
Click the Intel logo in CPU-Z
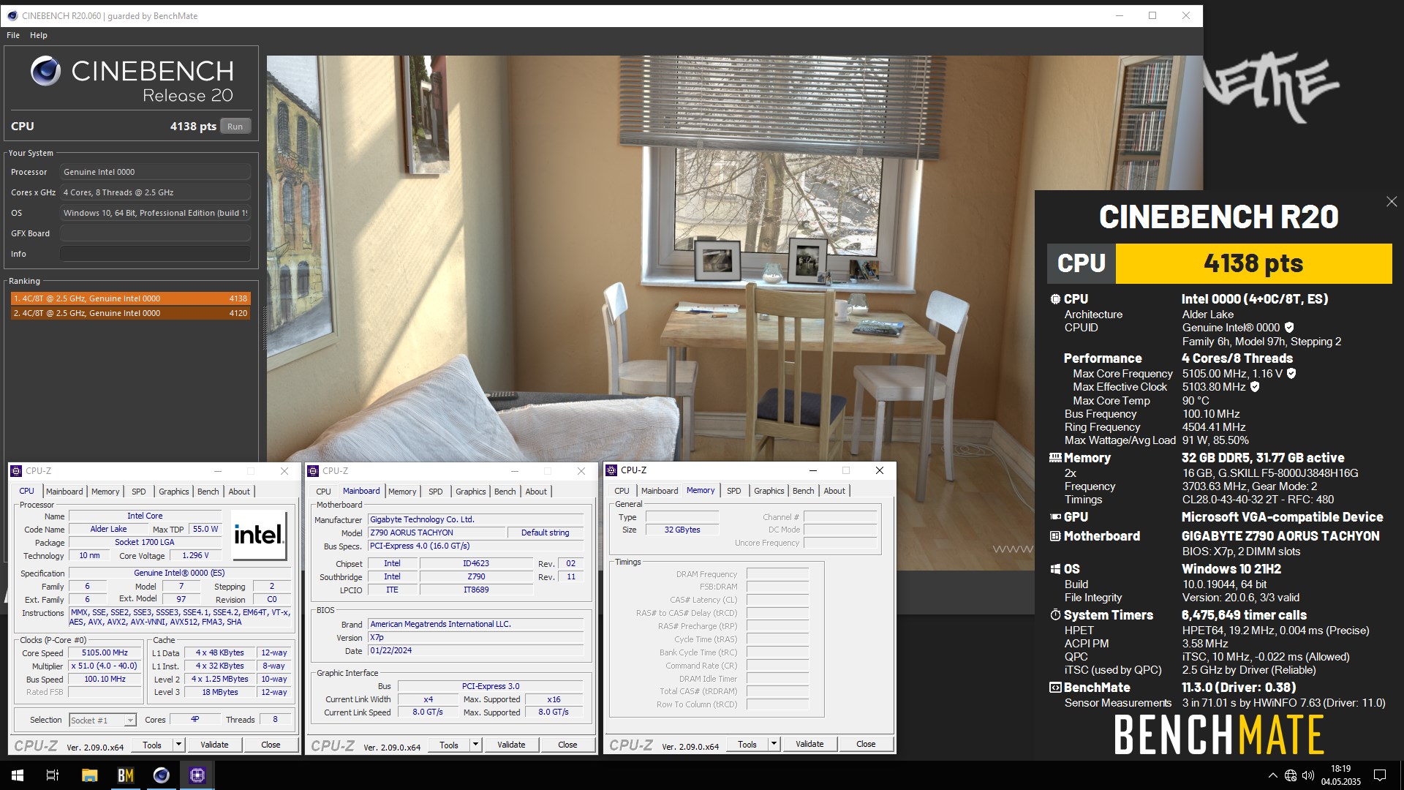259,535
